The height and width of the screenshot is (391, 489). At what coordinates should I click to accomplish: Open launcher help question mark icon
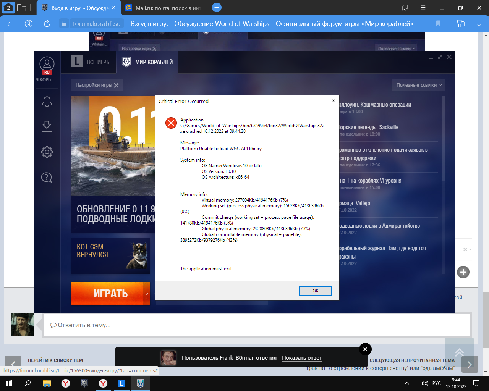[x=47, y=177]
